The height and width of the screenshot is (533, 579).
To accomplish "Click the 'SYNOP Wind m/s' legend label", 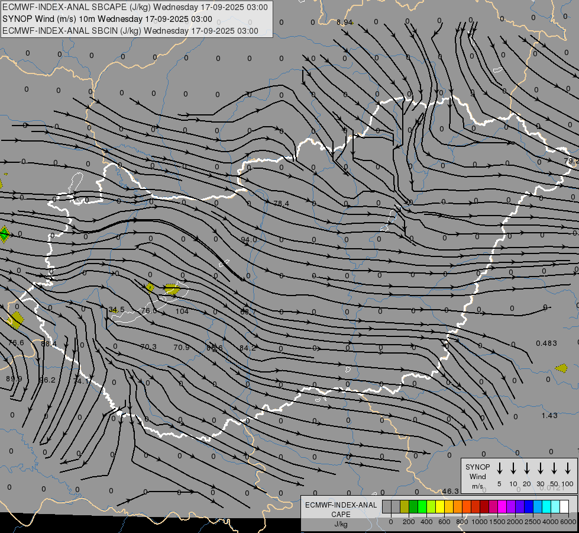I will tap(477, 476).
